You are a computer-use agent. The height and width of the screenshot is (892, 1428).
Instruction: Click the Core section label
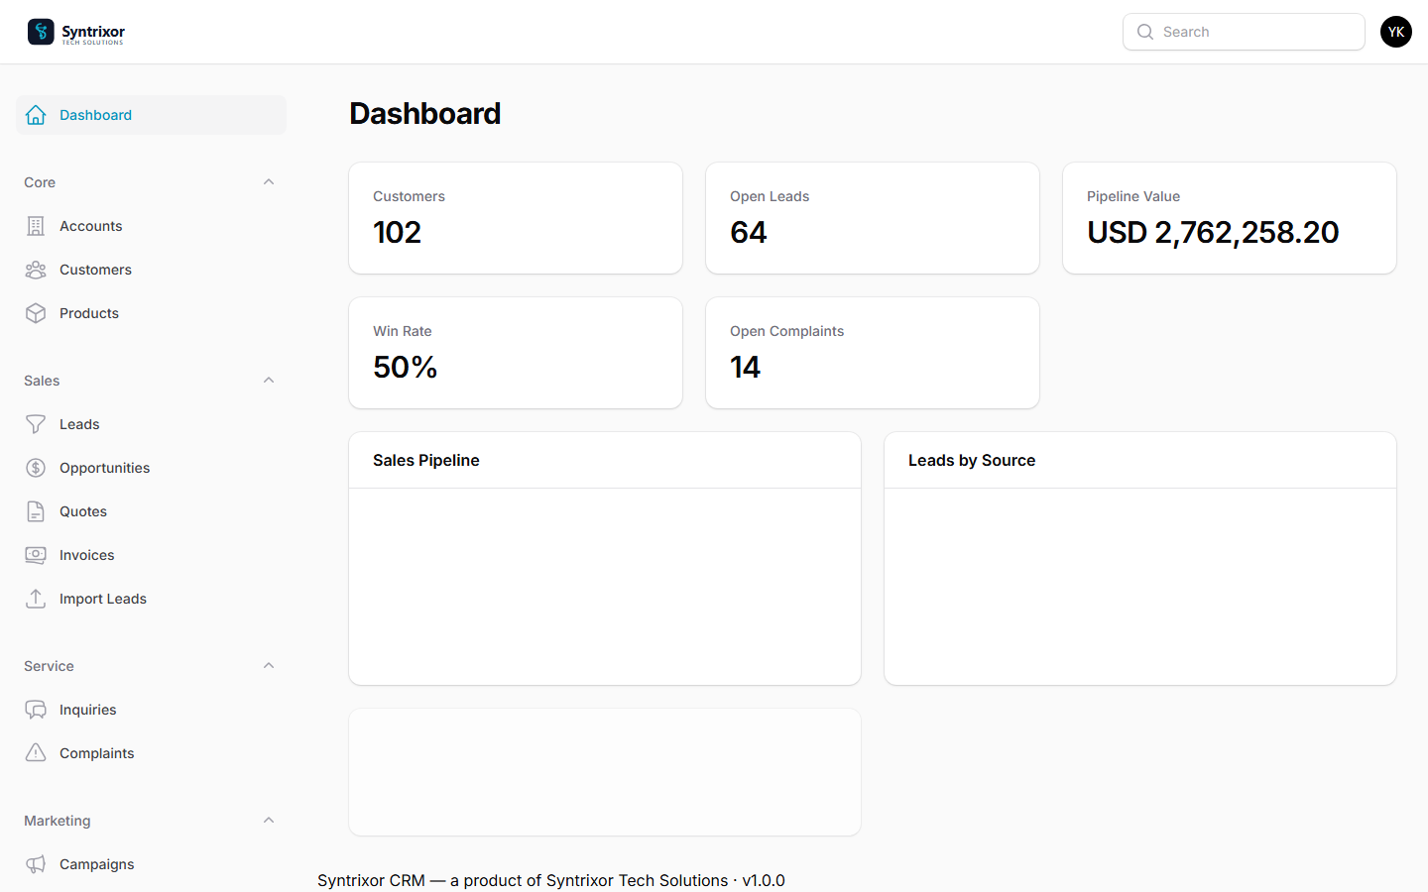40,182
